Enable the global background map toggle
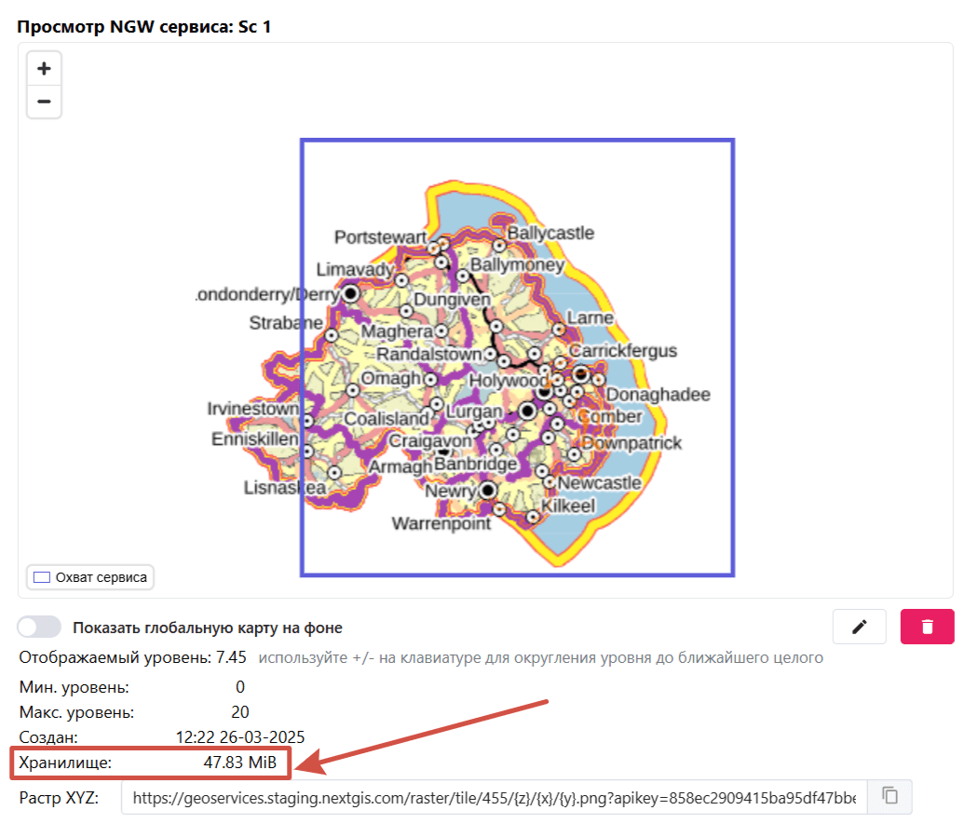The height and width of the screenshot is (837, 964). coord(40,627)
